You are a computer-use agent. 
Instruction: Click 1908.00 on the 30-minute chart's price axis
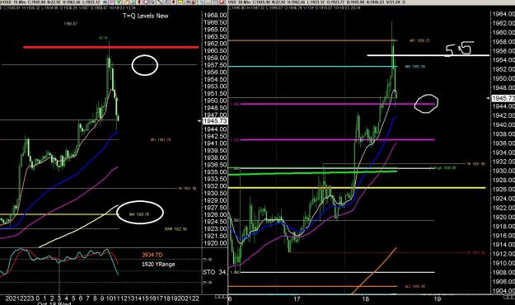[x=503, y=273]
